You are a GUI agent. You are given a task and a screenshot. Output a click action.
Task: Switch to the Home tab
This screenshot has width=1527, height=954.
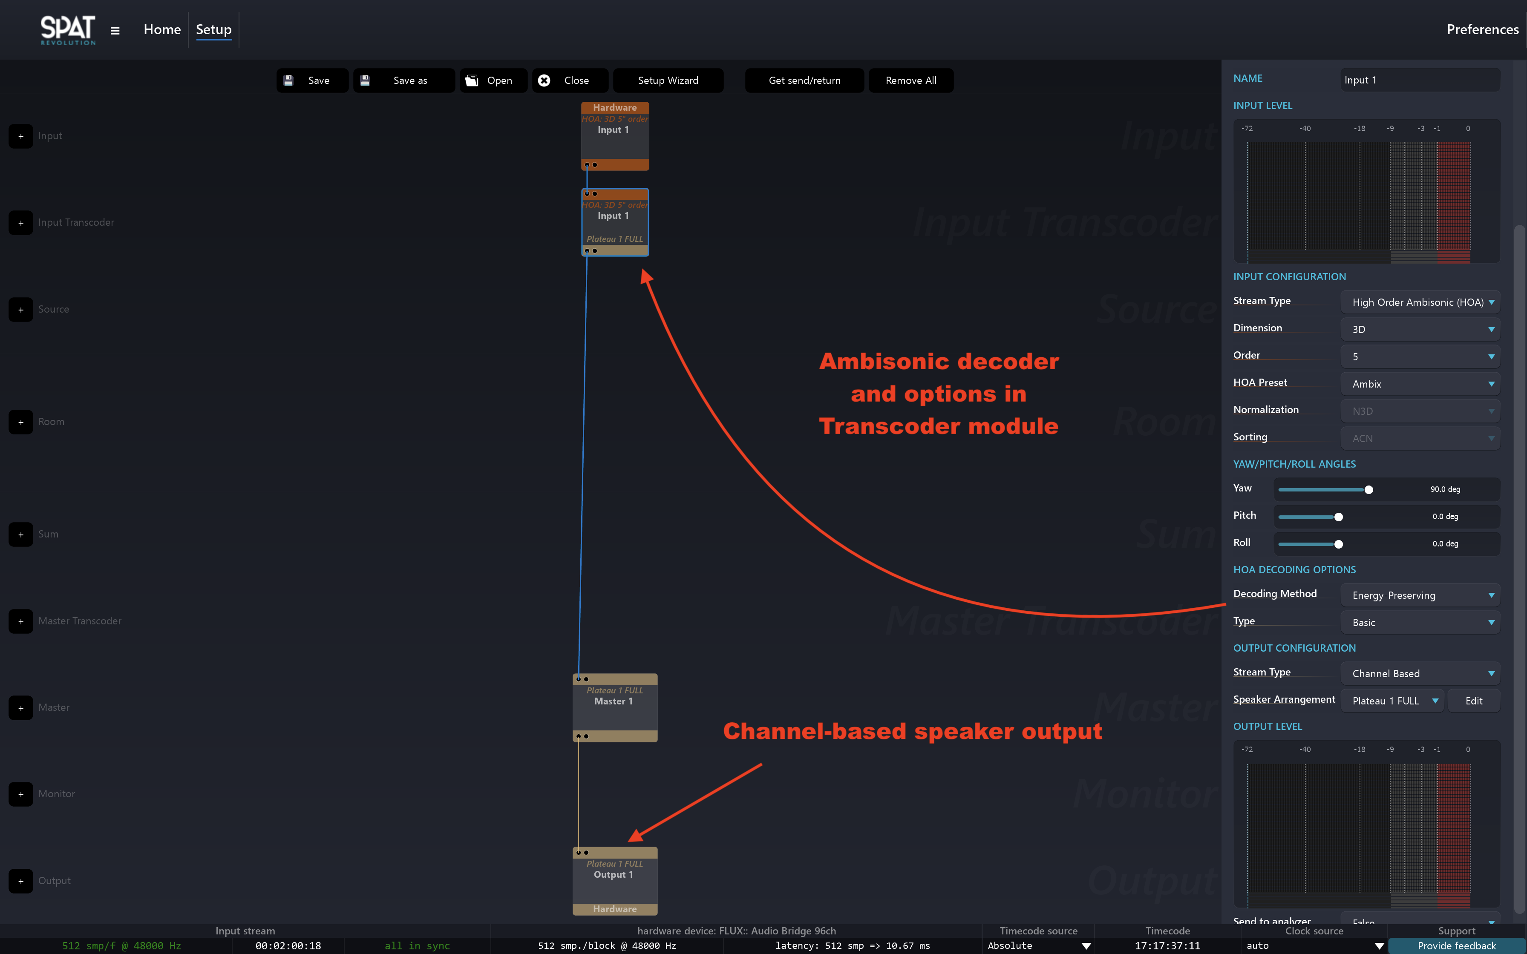(x=162, y=30)
